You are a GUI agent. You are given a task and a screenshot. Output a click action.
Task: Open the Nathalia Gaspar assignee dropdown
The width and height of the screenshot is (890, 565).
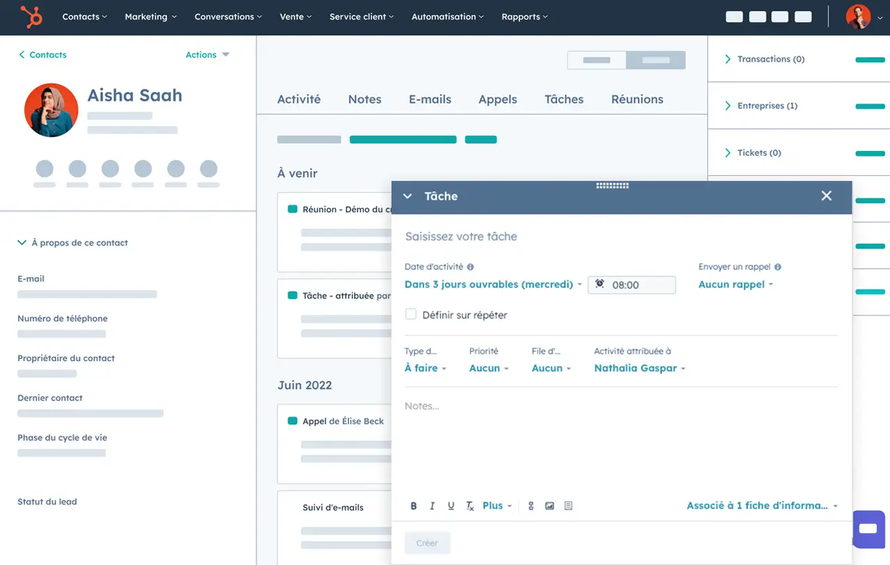(639, 368)
